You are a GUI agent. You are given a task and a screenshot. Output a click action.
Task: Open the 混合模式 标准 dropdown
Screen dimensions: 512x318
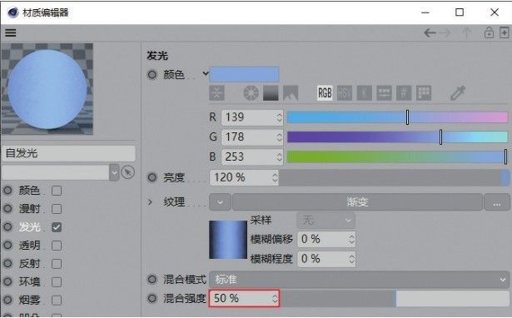click(x=359, y=280)
